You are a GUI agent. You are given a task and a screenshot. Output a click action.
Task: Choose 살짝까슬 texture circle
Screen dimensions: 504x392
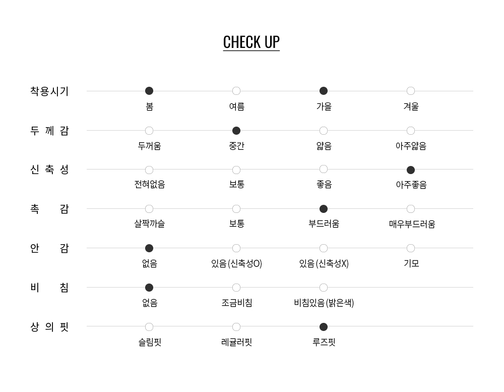pyautogui.click(x=149, y=209)
